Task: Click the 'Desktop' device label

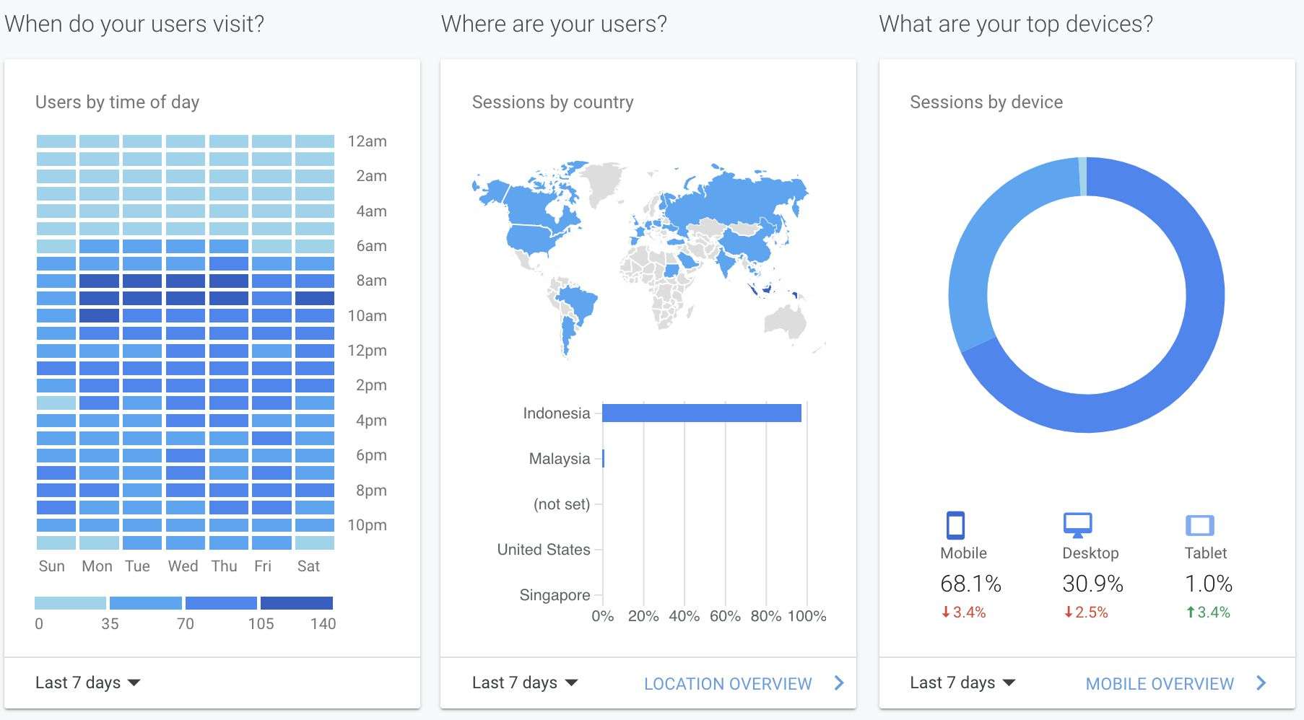Action: 1090,553
